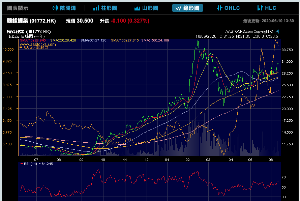Click the 03 month label on the time axis
300x201 pixels.
(208, 160)
